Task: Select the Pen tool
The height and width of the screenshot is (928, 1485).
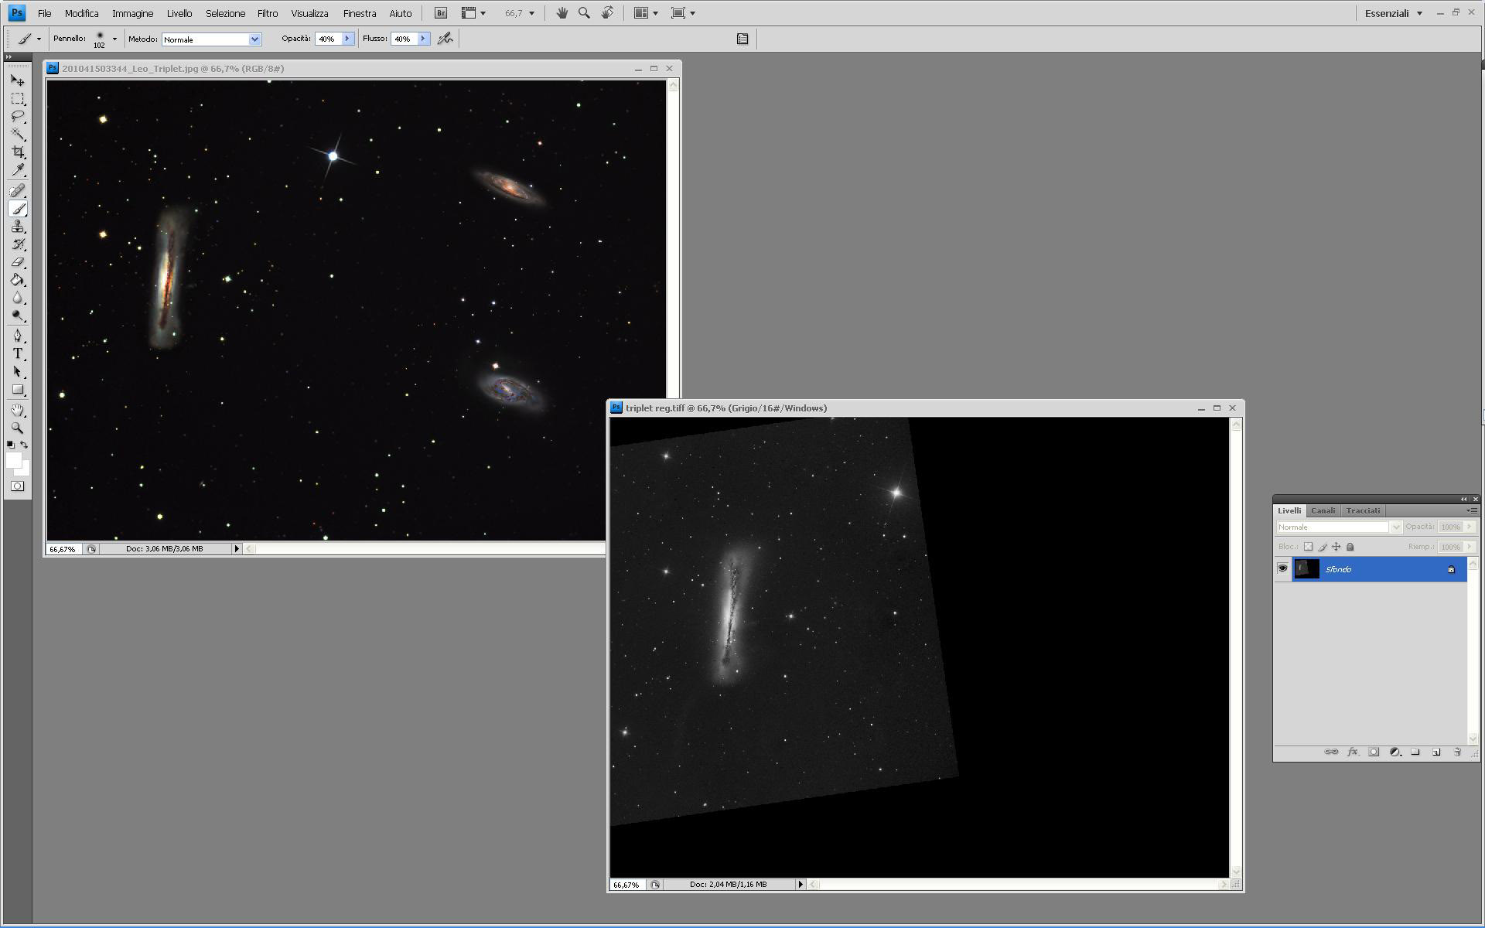Action: 17,336
